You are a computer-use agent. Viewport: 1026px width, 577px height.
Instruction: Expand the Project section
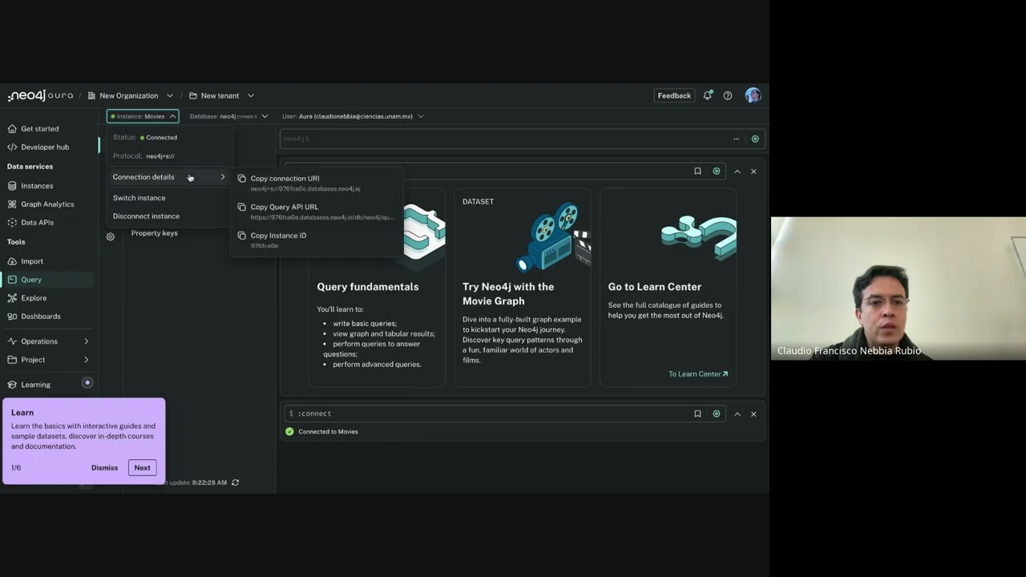tap(48, 360)
